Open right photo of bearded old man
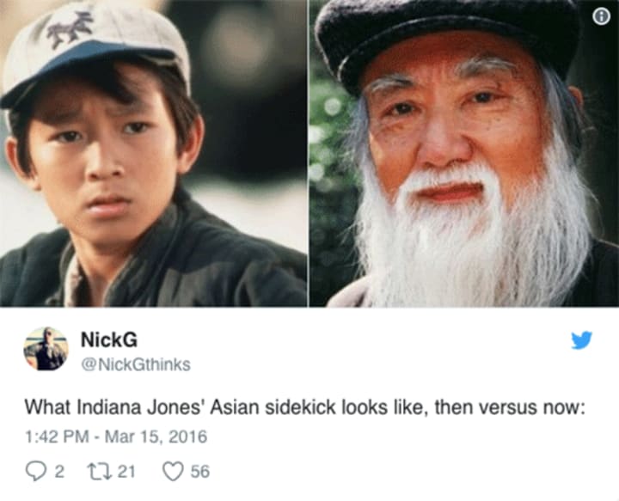This screenshot has width=619, height=501. pyautogui.click(x=464, y=153)
